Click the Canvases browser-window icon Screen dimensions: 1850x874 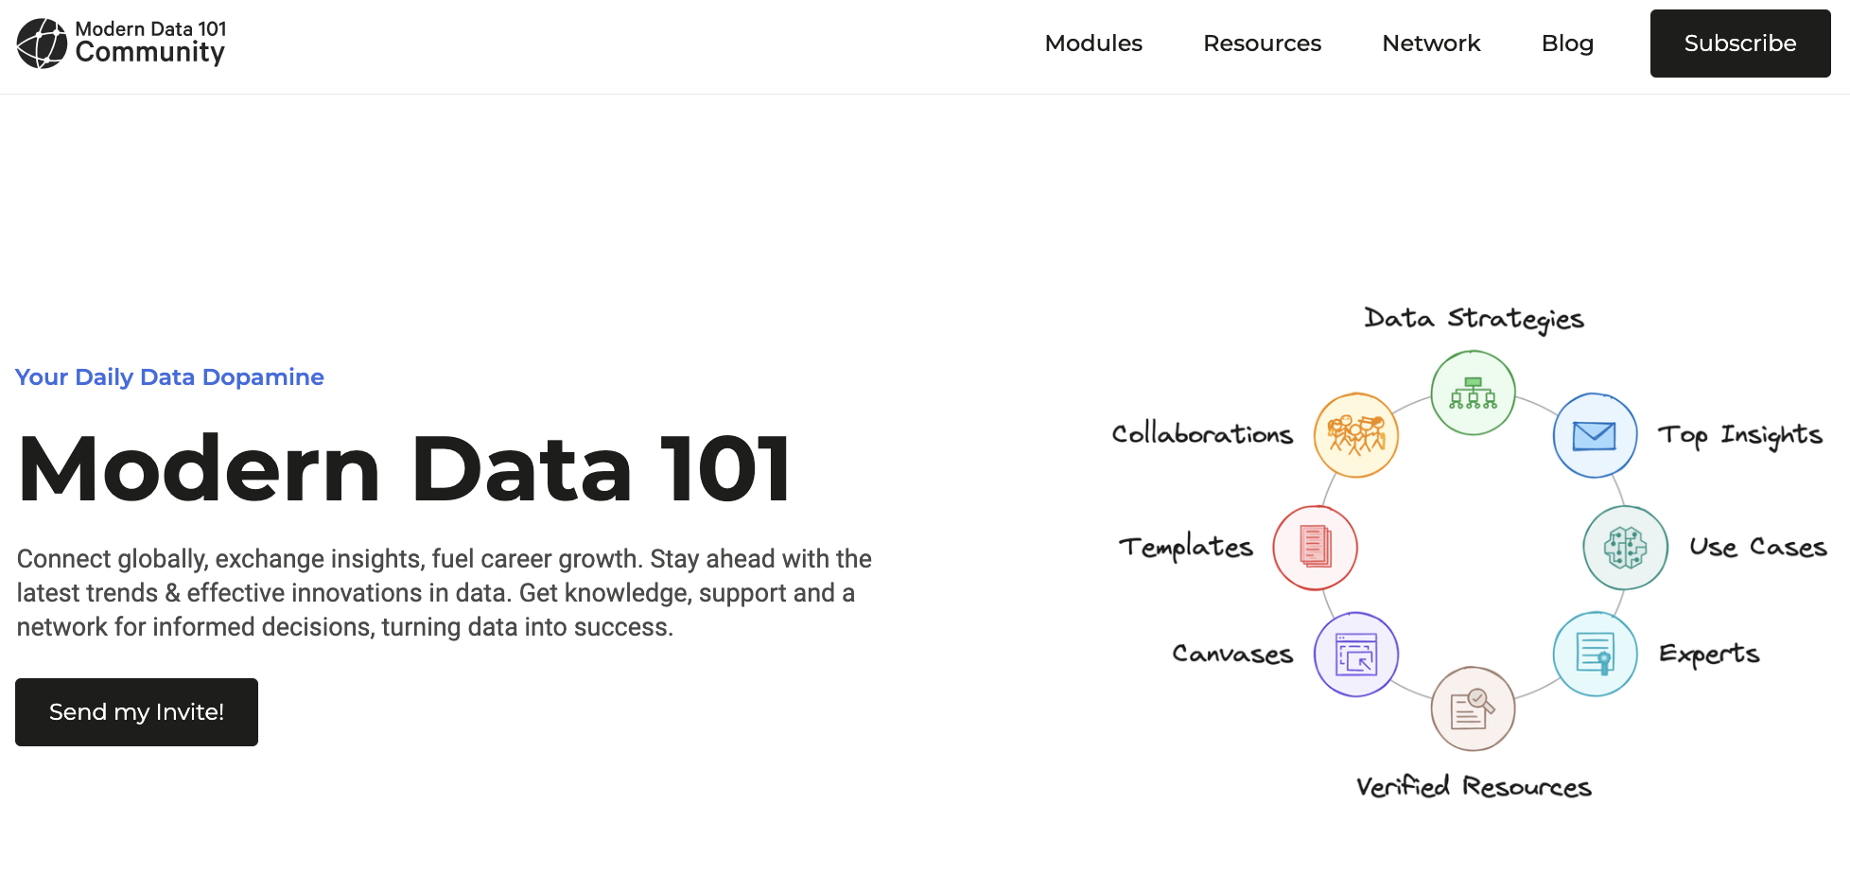tap(1356, 654)
